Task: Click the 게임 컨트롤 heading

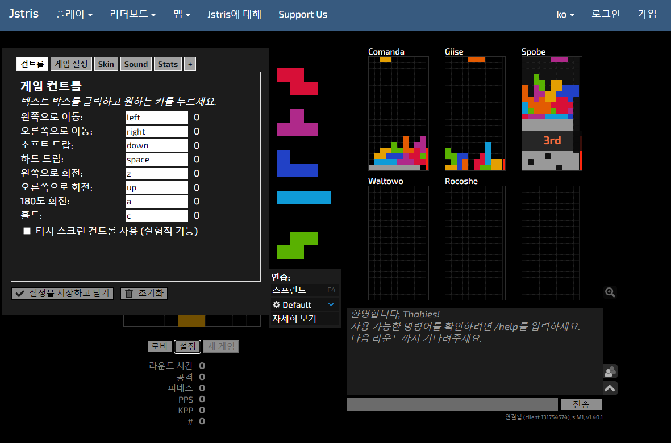Action: [x=51, y=86]
